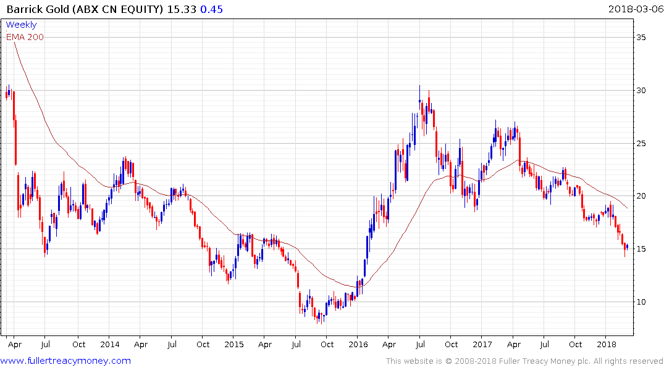The image size is (664, 370).
Task: Click the Weekly label
Action: tap(21, 25)
